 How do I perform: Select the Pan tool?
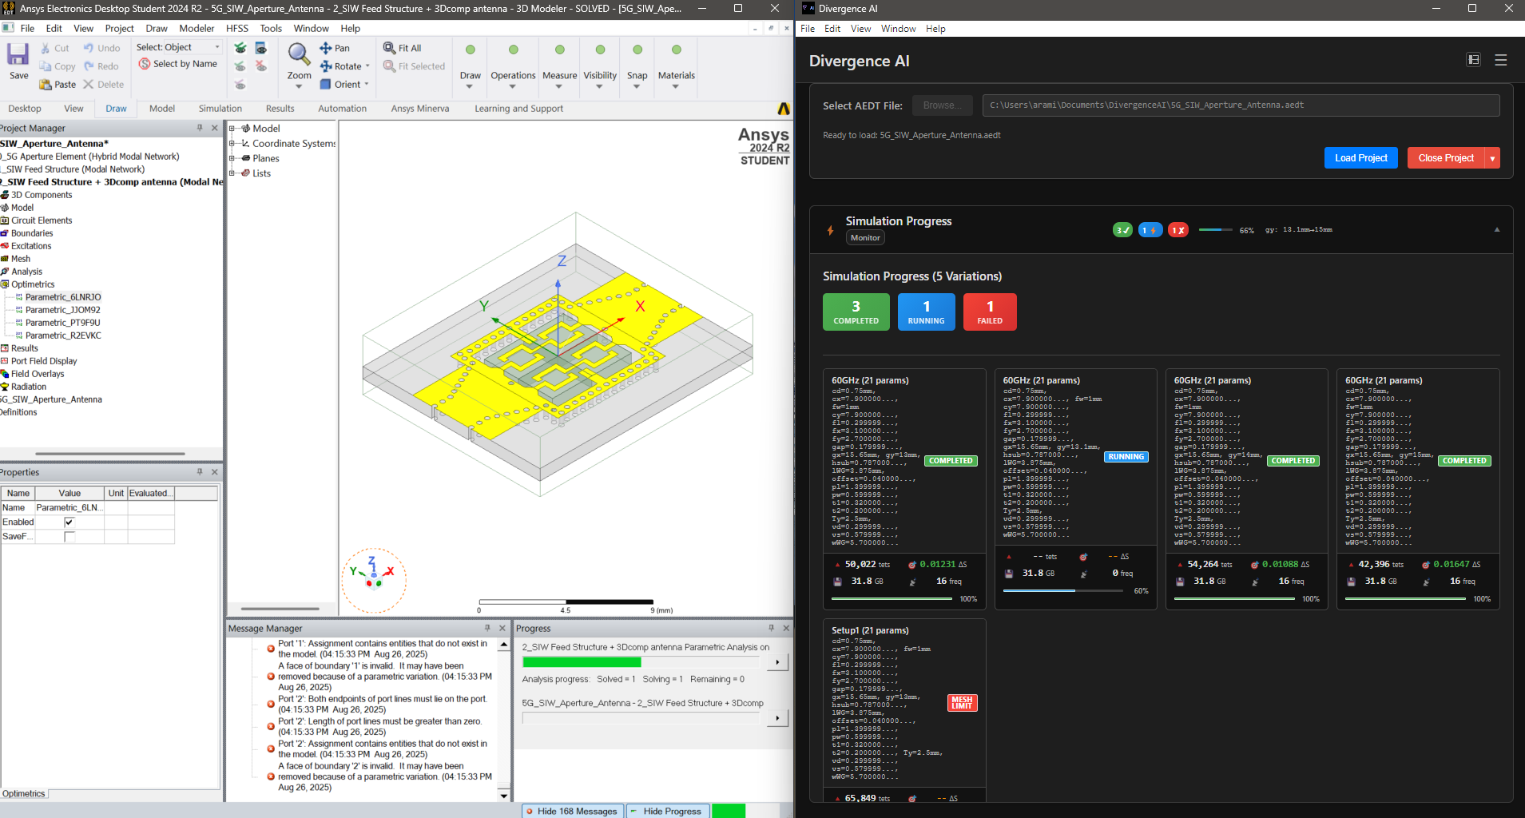pos(336,48)
